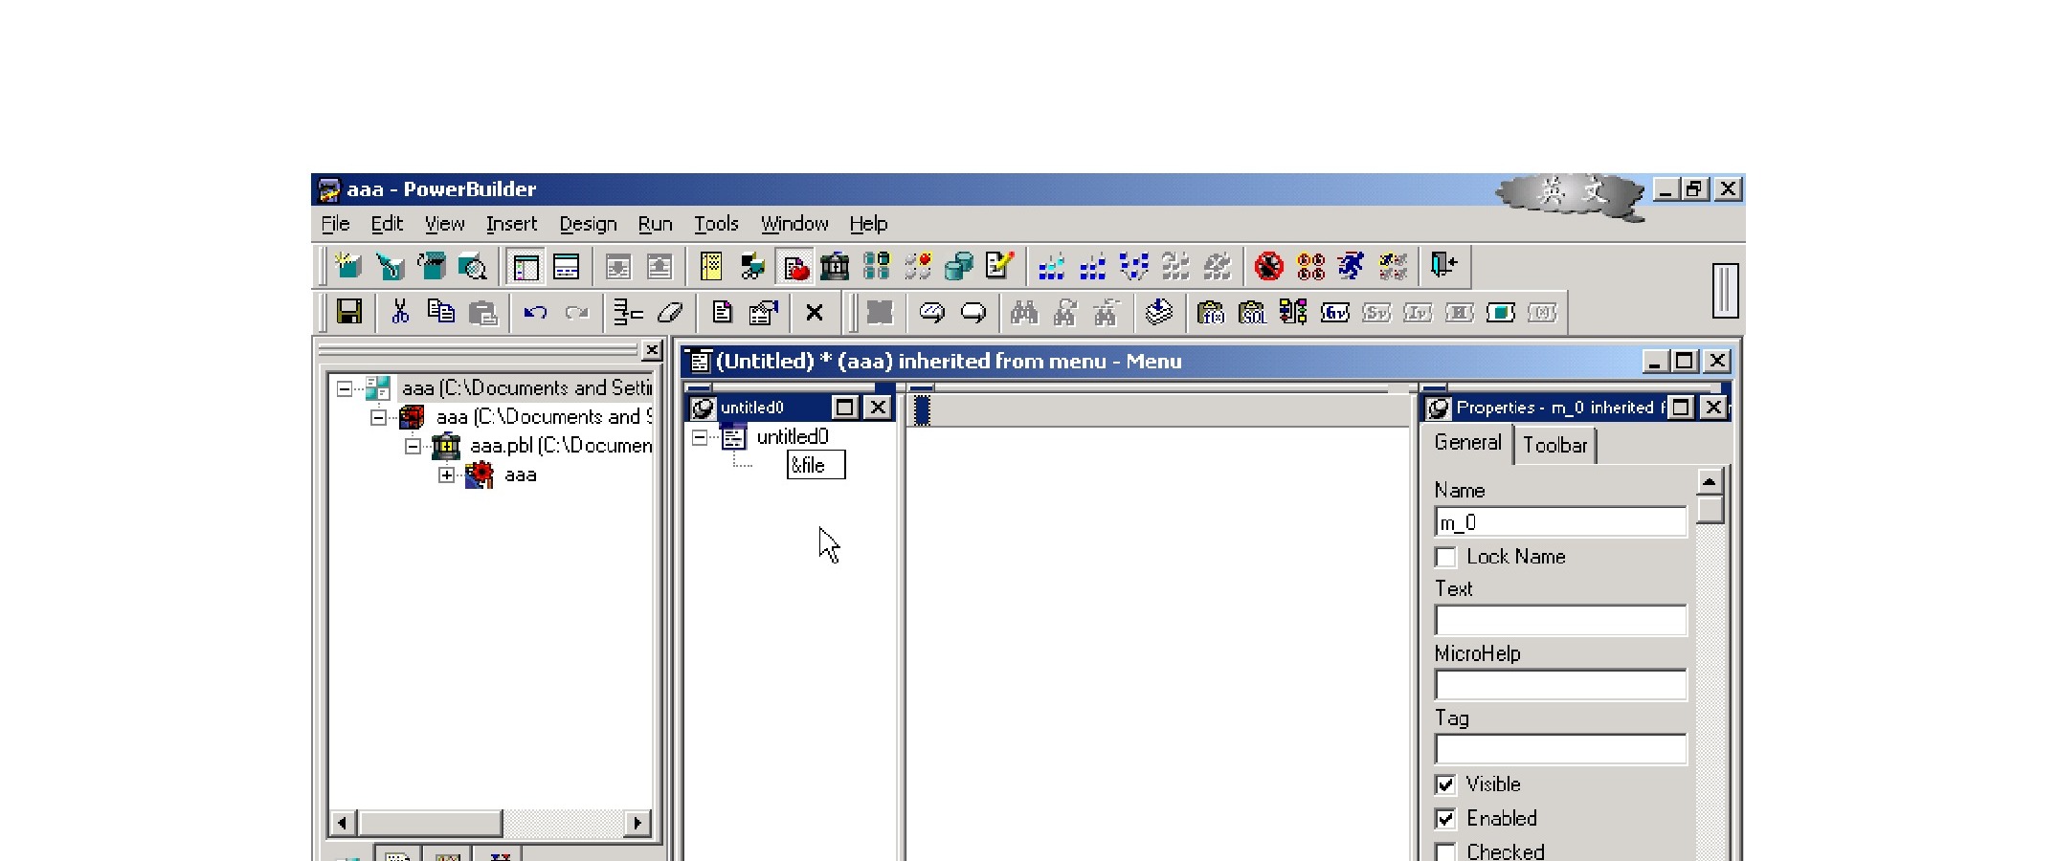Toggle the Output window icon

[x=567, y=267]
